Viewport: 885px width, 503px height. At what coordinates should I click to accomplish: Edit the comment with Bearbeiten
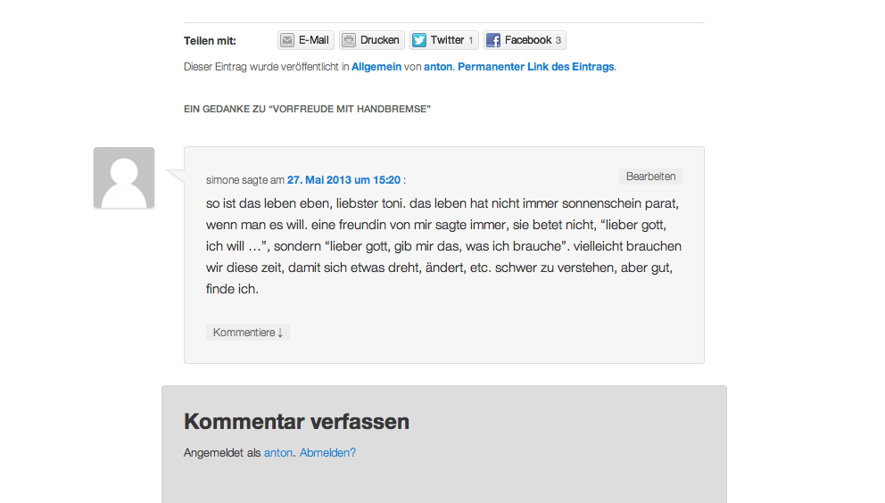coord(650,177)
